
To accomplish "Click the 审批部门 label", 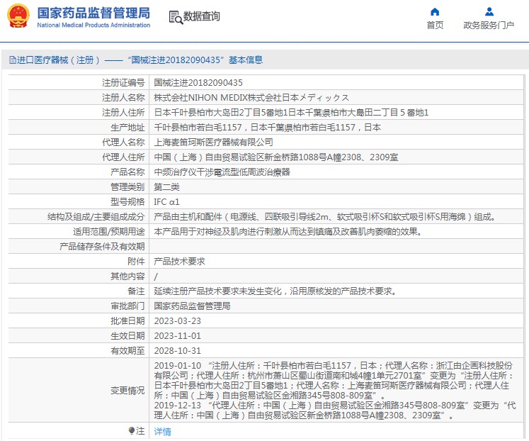I will coord(127,306).
